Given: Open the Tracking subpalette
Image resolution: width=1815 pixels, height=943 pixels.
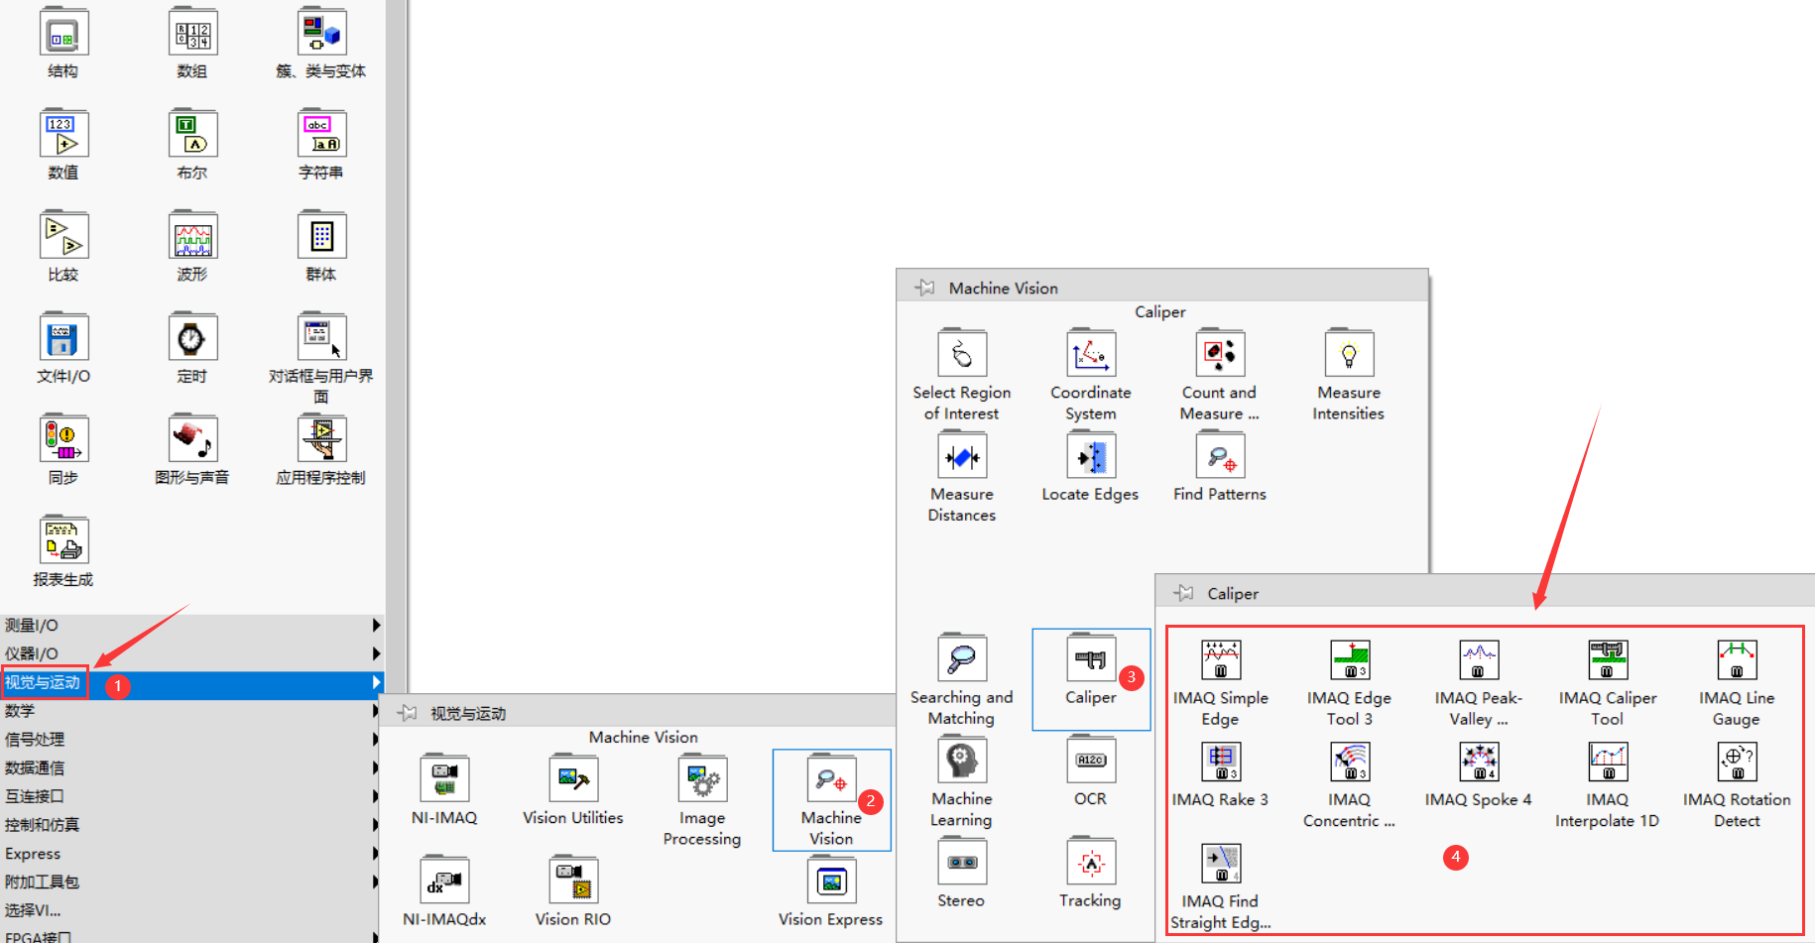Looking at the screenshot, I should pyautogui.click(x=1091, y=862).
